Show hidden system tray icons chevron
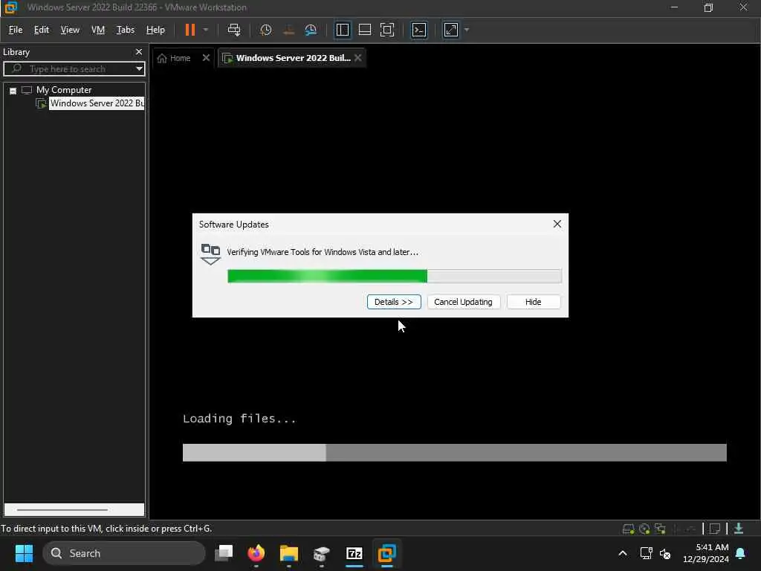 tap(623, 553)
